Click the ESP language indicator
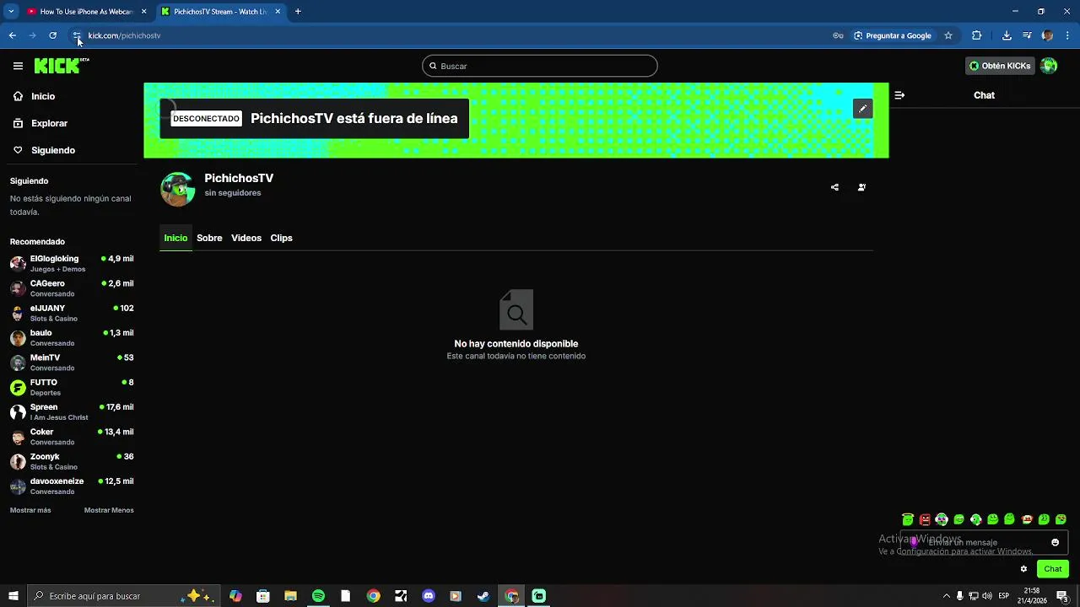Screen dimensions: 1080x607 (x=1004, y=596)
